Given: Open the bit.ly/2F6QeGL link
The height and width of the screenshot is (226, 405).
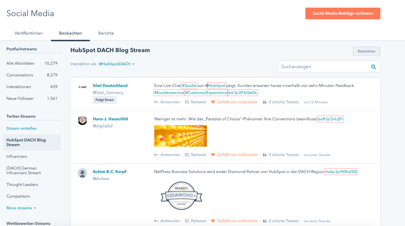Looking at the screenshot, I should (x=243, y=93).
